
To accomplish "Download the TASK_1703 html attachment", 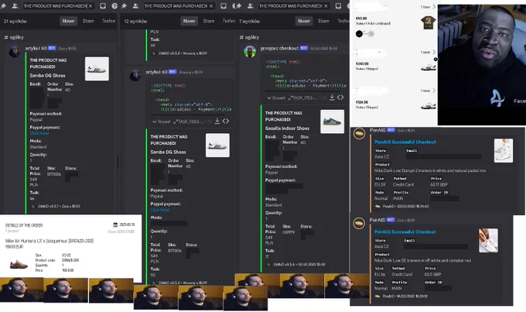I will pyautogui.click(x=332, y=98).
